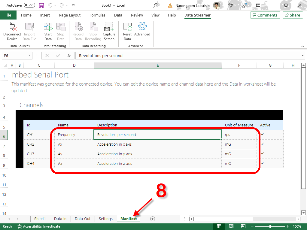This screenshot has width=307, height=230.
Task: Open the Home ribbon tab
Action: point(26,15)
